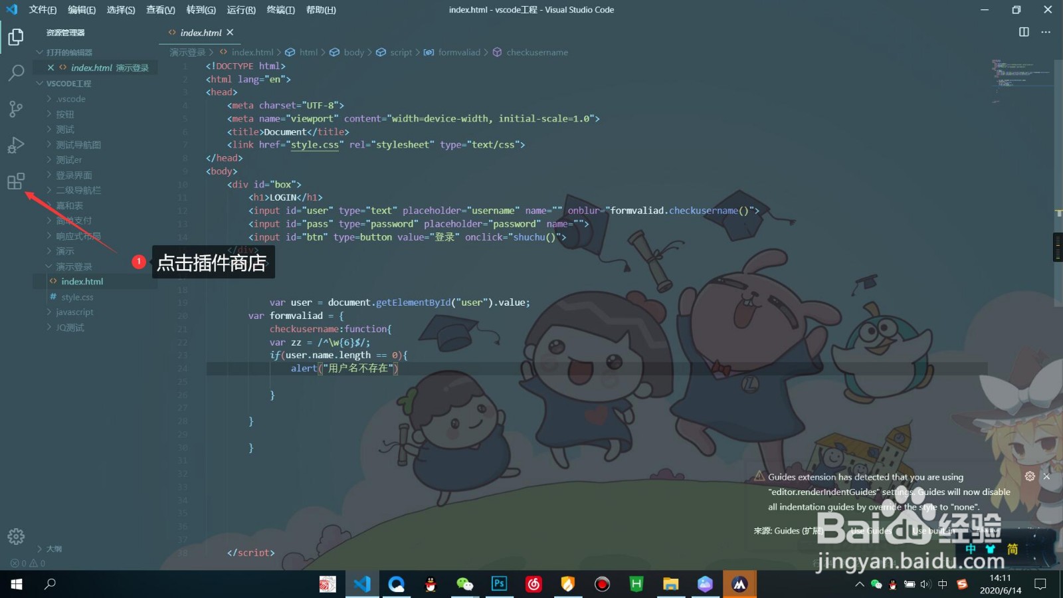Open the Run and Debug view
The height and width of the screenshot is (598, 1063).
(16, 145)
